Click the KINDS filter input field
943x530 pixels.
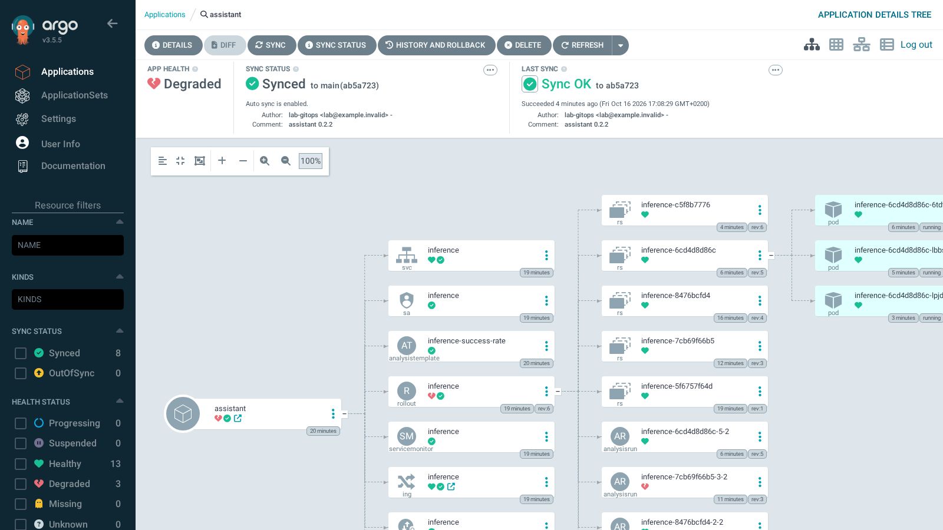(x=68, y=299)
